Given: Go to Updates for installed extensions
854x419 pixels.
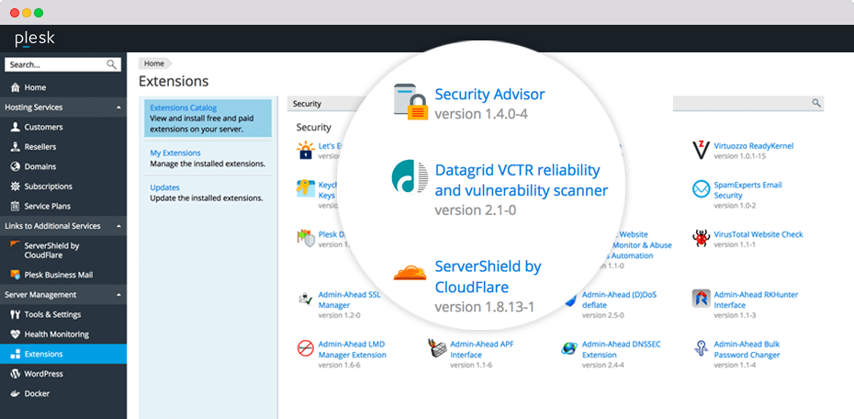Looking at the screenshot, I should [164, 187].
